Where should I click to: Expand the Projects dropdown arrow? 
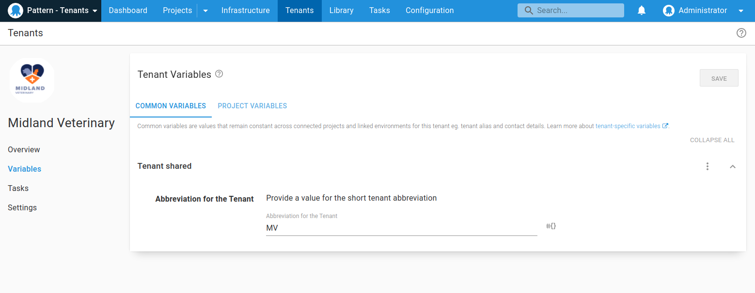(205, 11)
